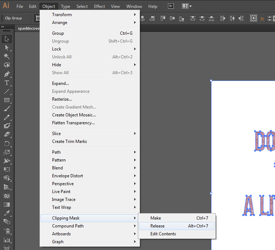Select the Rectangle tool
This screenshot has width=275, height=250.
7,100
